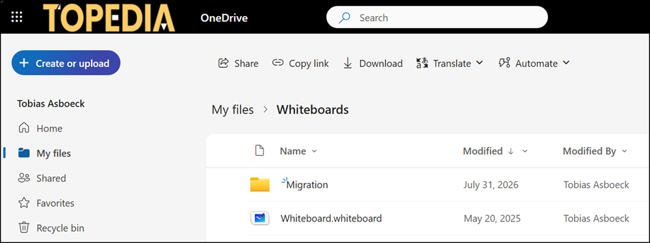
Task: Click the Shared people icon
Action: 24,178
